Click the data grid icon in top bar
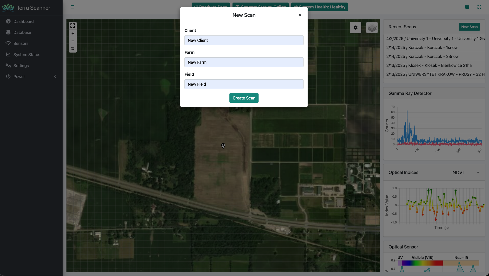489x276 pixels. [x=468, y=7]
